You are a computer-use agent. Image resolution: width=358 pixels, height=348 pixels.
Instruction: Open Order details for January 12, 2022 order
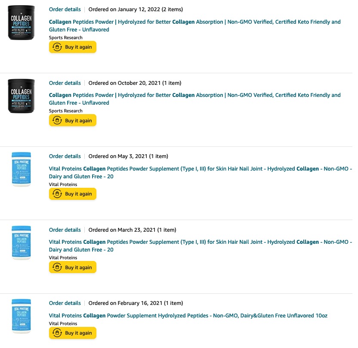(65, 9)
